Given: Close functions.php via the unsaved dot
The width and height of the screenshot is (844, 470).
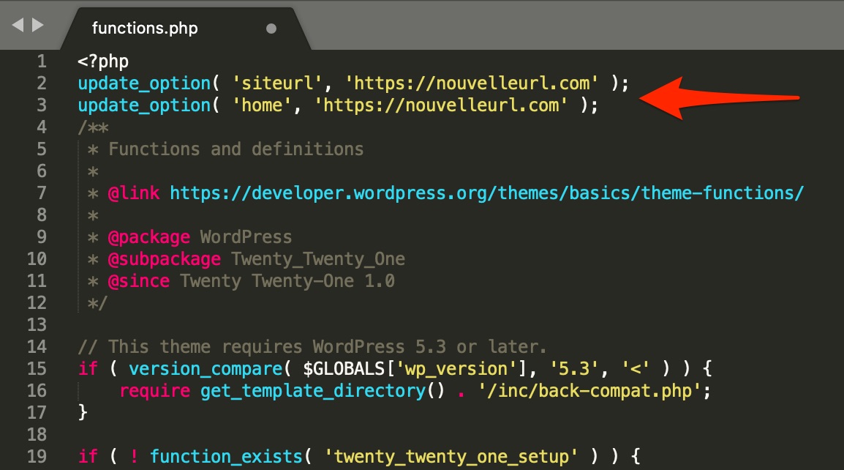Looking at the screenshot, I should click(x=271, y=29).
